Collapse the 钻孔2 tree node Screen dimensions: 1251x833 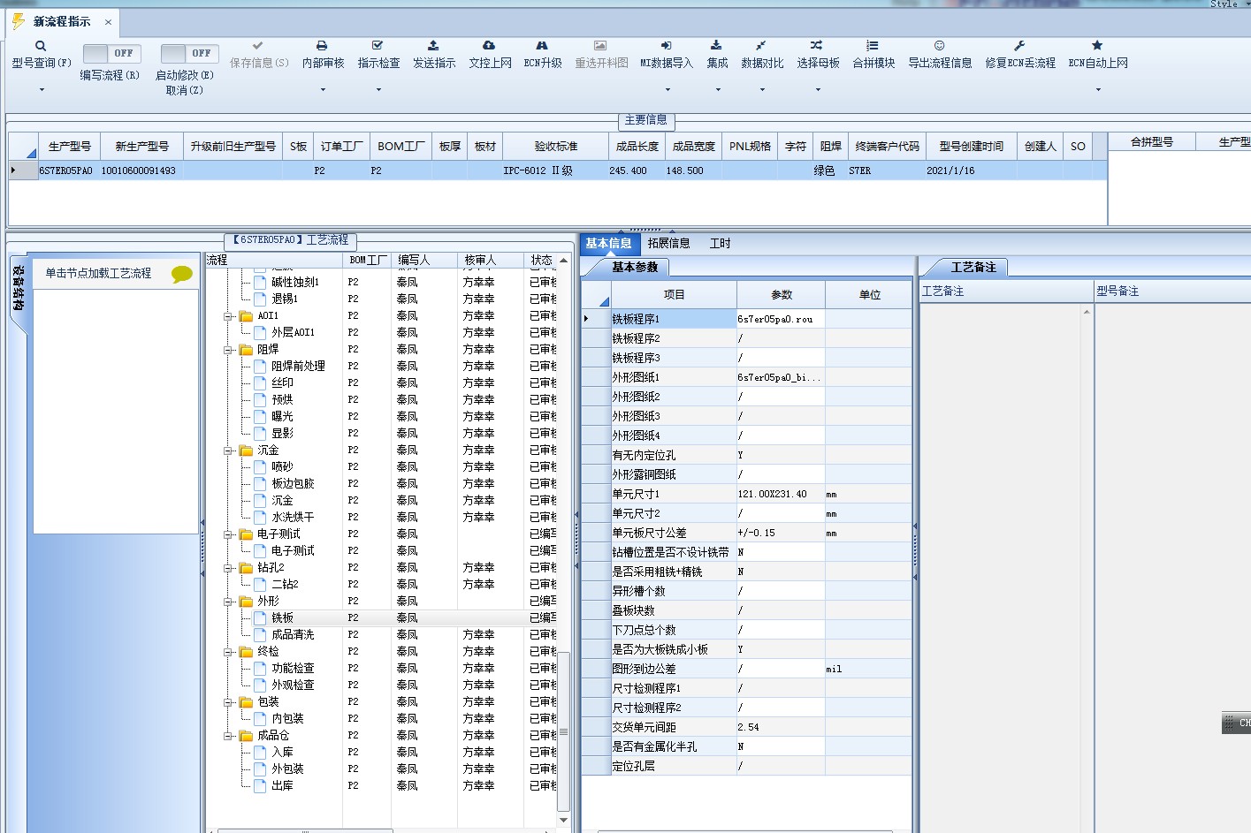[x=228, y=568]
